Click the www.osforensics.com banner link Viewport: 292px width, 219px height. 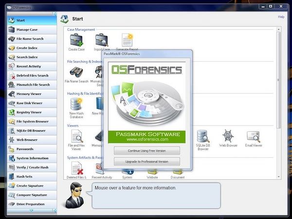click(147, 139)
